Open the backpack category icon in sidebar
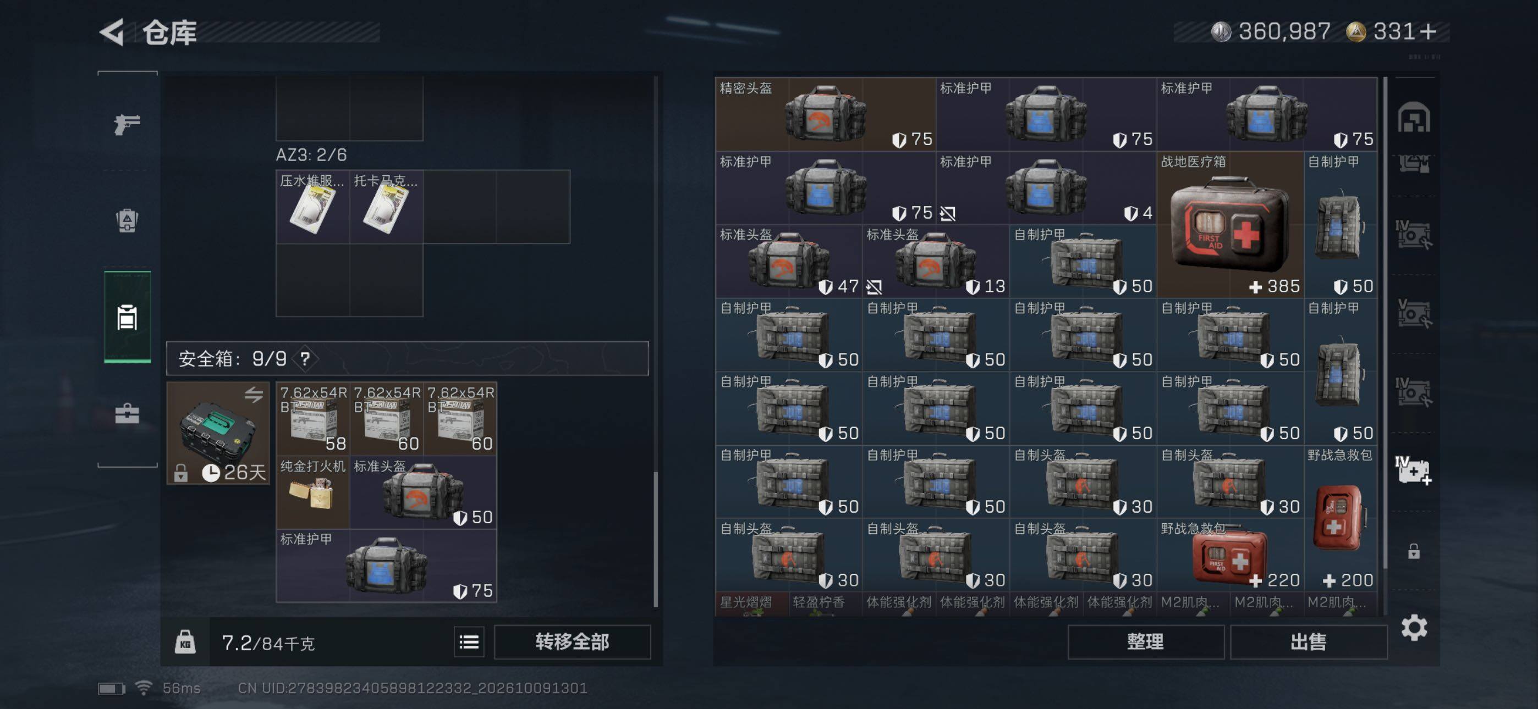 pyautogui.click(x=127, y=220)
